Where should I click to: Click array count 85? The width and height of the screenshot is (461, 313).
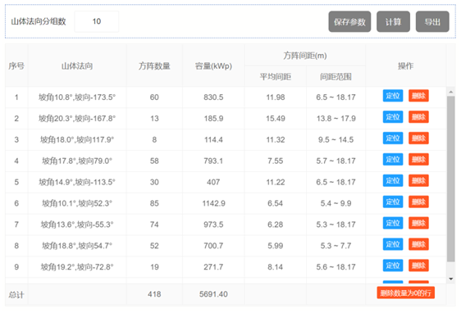[154, 203]
